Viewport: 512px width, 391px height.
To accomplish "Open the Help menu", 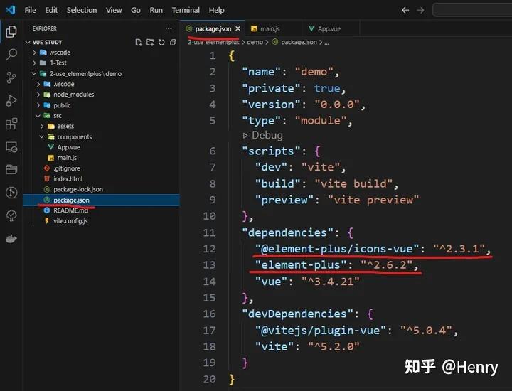I will click(216, 10).
